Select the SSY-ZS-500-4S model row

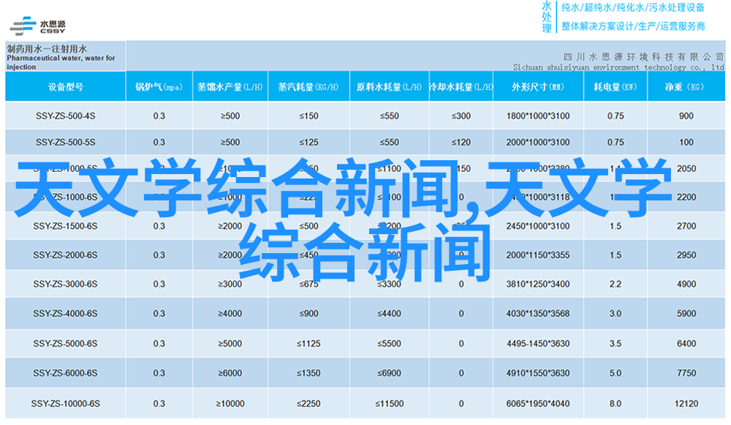pos(65,116)
